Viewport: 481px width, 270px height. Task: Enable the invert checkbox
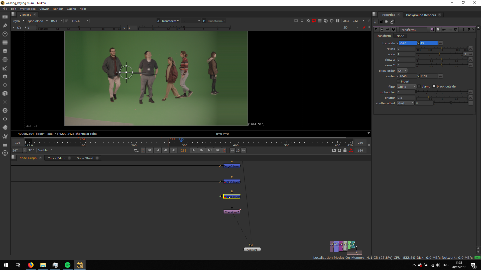click(398, 81)
